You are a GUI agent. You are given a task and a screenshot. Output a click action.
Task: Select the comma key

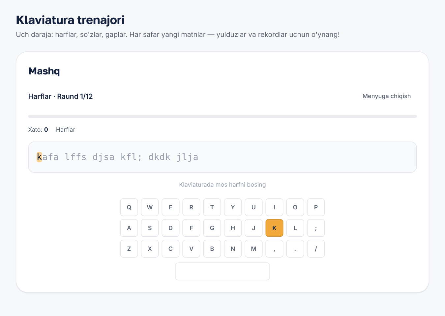[x=274, y=249]
